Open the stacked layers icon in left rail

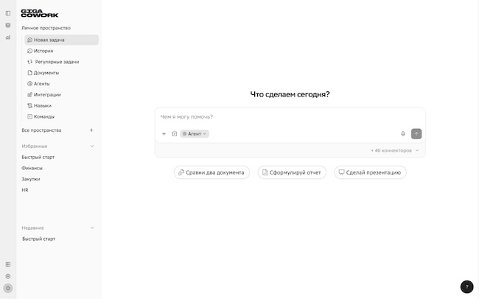point(8,25)
